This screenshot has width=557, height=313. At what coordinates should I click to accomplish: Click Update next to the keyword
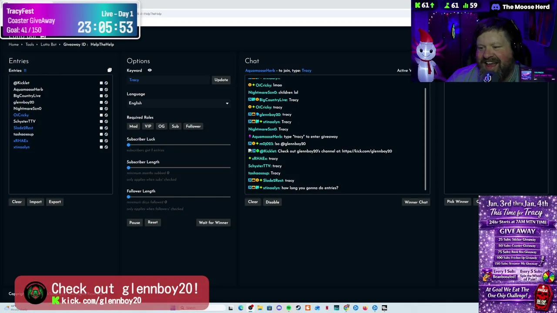tap(221, 80)
